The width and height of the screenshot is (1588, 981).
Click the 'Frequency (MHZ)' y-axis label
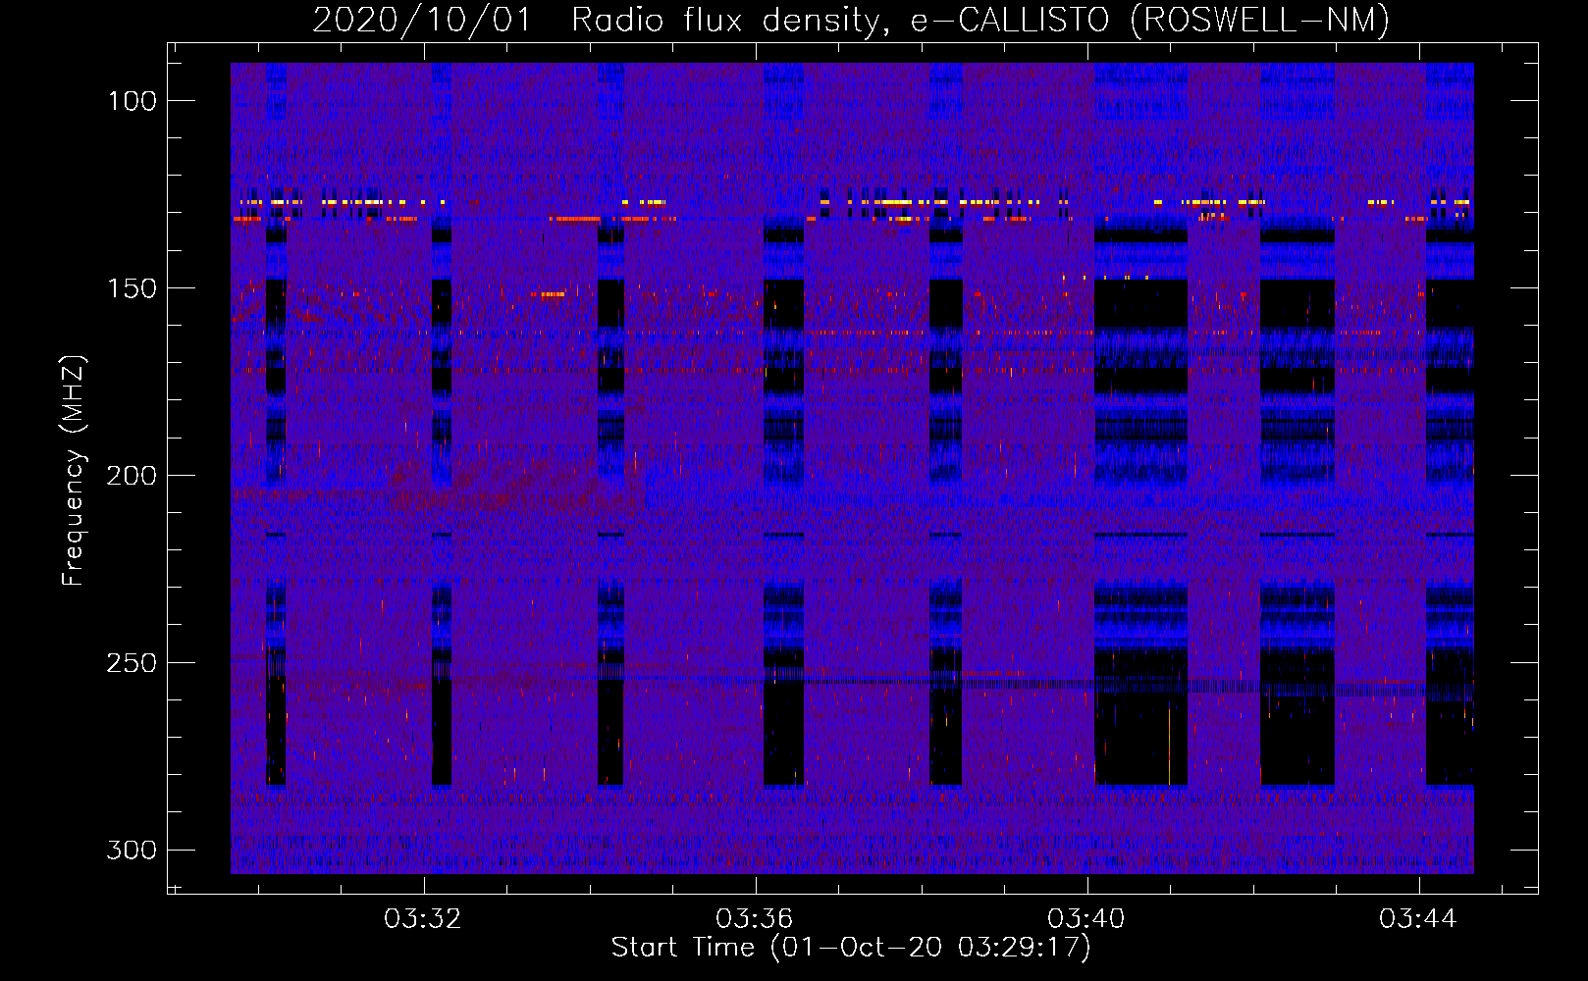click(74, 471)
